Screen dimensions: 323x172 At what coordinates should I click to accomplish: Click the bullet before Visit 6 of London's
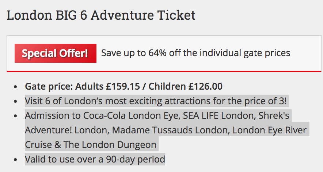[15, 102]
